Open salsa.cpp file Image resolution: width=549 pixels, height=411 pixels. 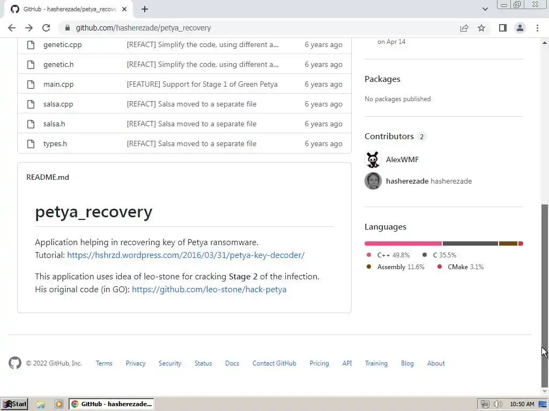coord(58,104)
